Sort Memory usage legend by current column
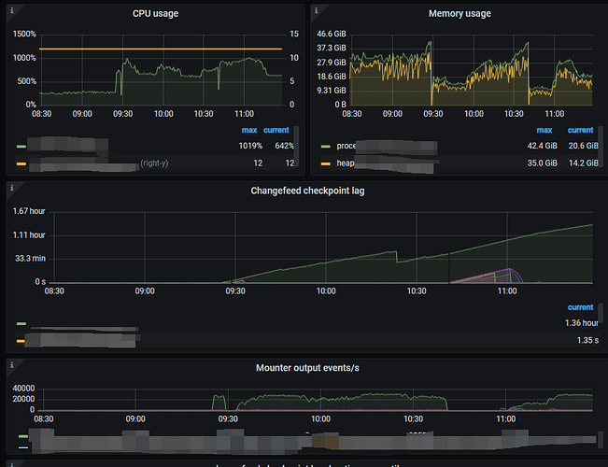Image resolution: width=608 pixels, height=467 pixels. click(x=580, y=130)
